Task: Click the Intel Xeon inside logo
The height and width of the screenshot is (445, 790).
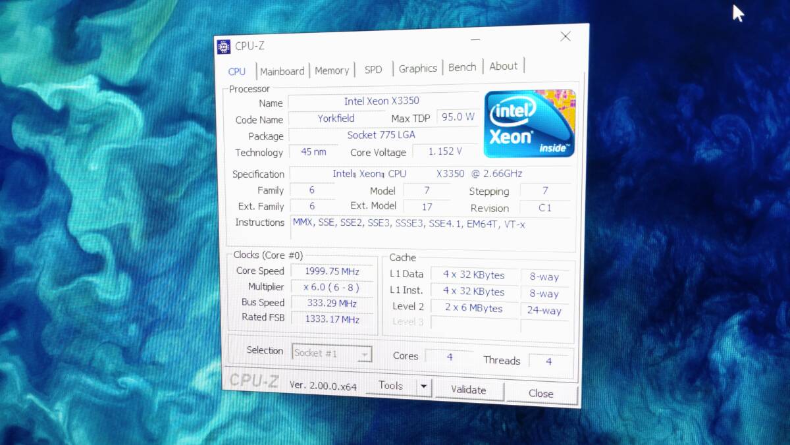Action: coord(530,124)
